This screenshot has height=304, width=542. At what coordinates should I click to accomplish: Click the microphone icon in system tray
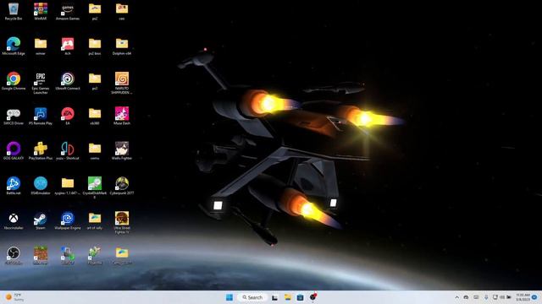coord(486,297)
